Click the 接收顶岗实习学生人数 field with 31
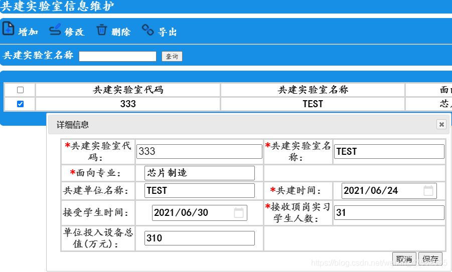Image resolution: width=452 pixels, height=272 pixels. pyautogui.click(x=389, y=213)
